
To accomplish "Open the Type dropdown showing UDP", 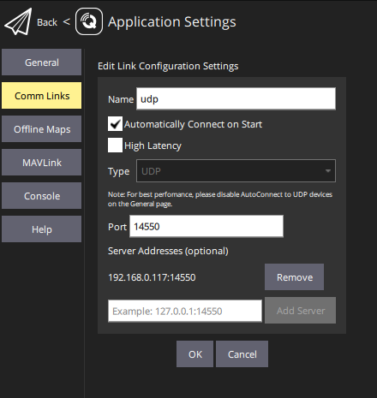I will 236,171.
